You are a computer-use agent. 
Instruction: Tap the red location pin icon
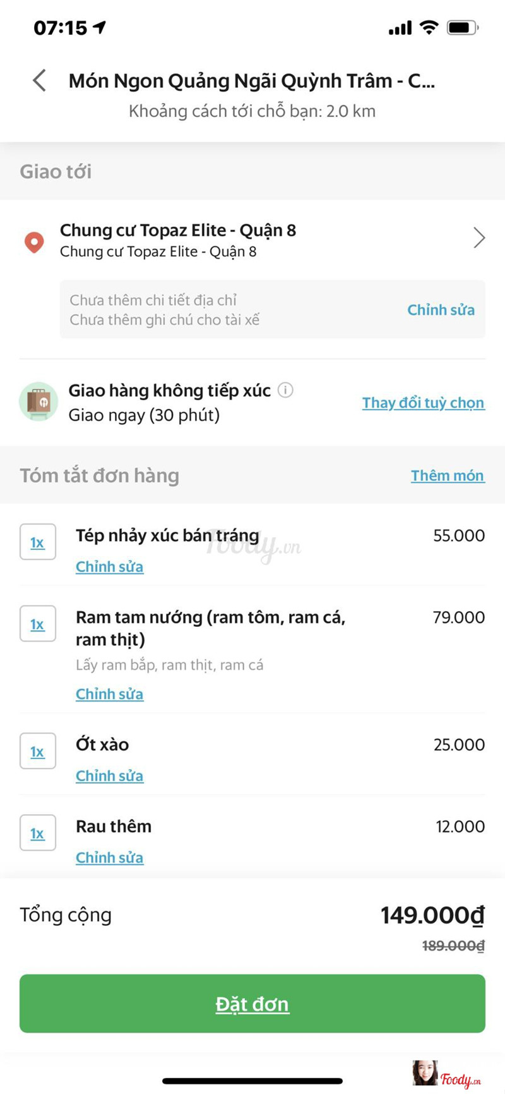[x=34, y=242]
